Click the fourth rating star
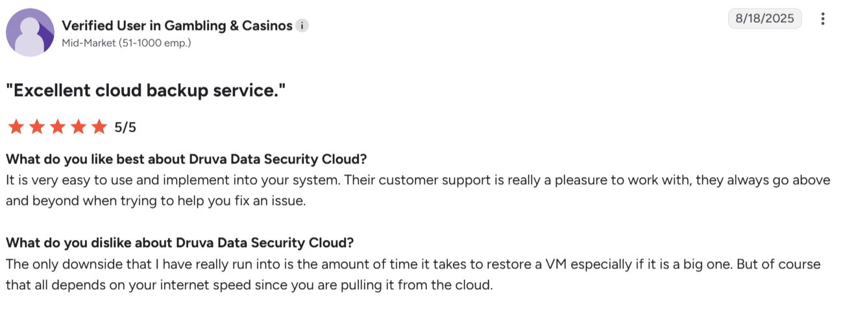Image resolution: width=841 pixels, height=310 pixels. [79, 126]
